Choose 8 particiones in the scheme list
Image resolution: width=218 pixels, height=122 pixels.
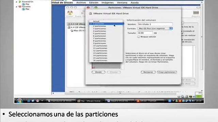tap(106, 41)
